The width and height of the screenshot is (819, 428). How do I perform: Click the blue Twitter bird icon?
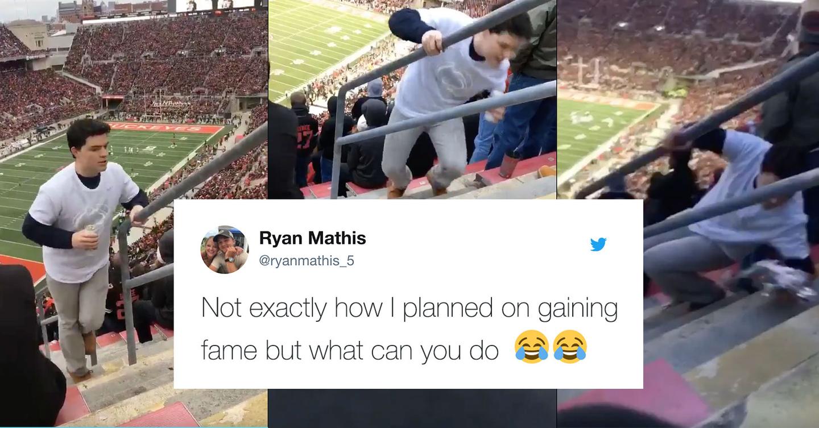(598, 244)
